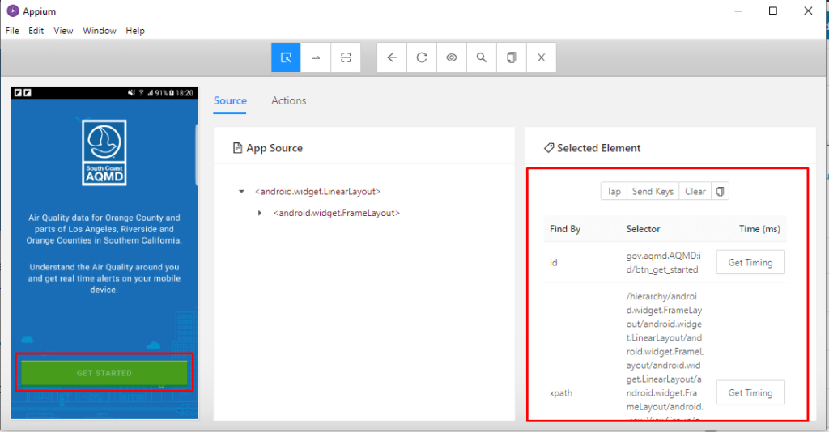Open the File menu

[x=12, y=31]
